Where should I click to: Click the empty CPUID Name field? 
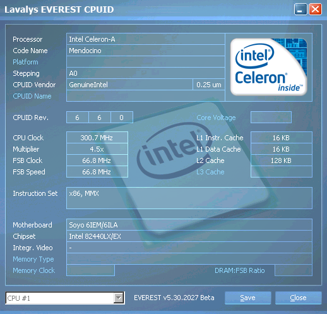point(146,96)
